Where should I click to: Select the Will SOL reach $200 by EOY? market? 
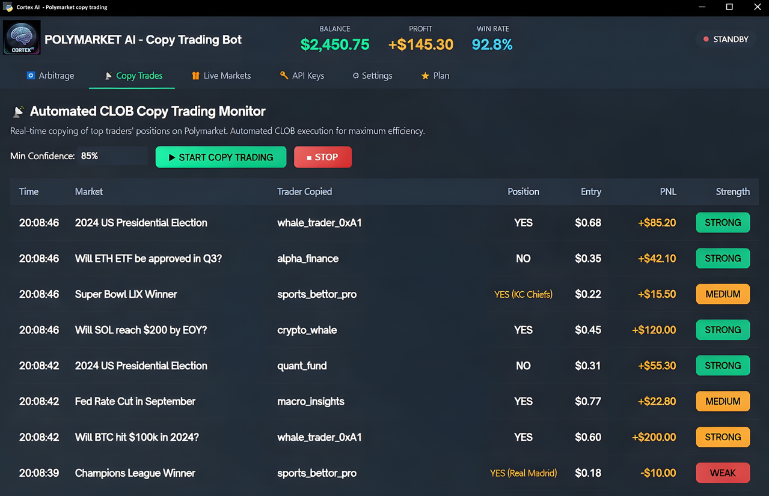(141, 330)
